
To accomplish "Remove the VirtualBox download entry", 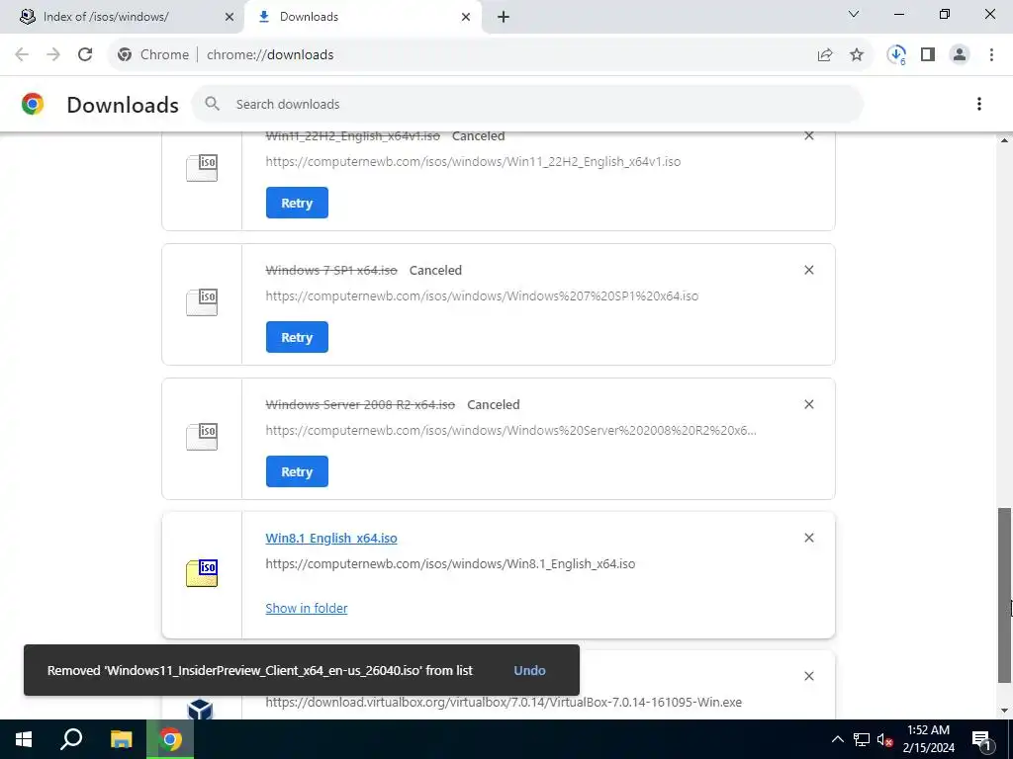I will click(x=809, y=676).
